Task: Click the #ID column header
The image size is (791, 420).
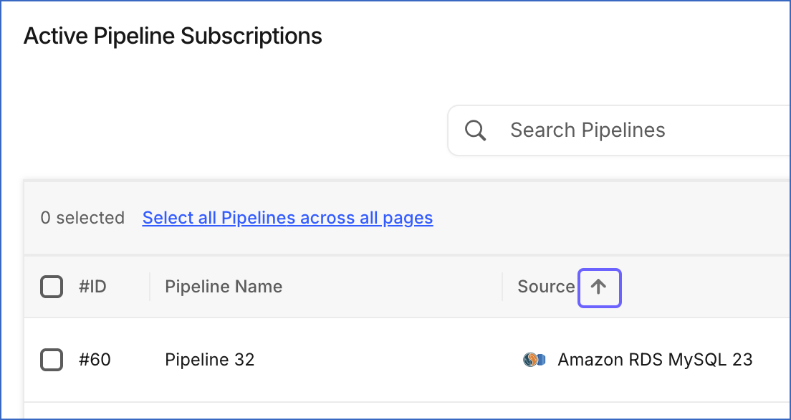Action: click(x=93, y=287)
